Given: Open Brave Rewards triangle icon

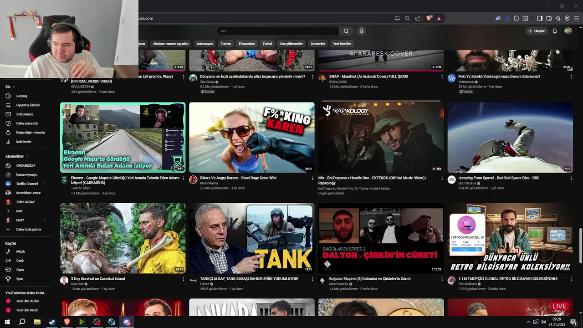Looking at the screenshot, I should coord(439,18).
